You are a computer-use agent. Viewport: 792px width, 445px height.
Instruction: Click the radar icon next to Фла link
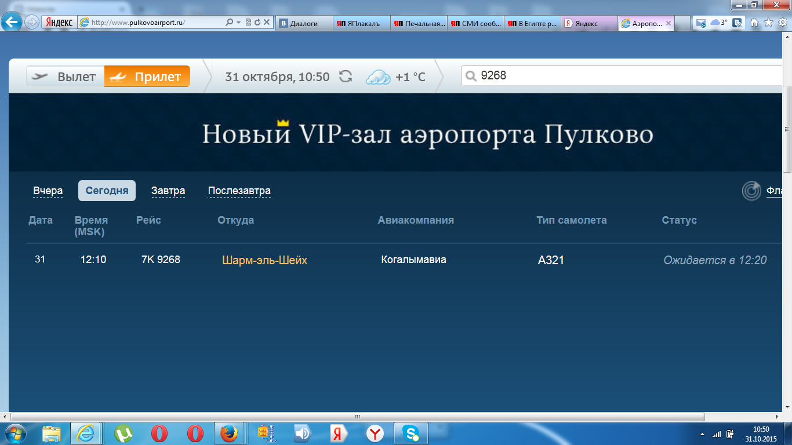click(x=752, y=191)
